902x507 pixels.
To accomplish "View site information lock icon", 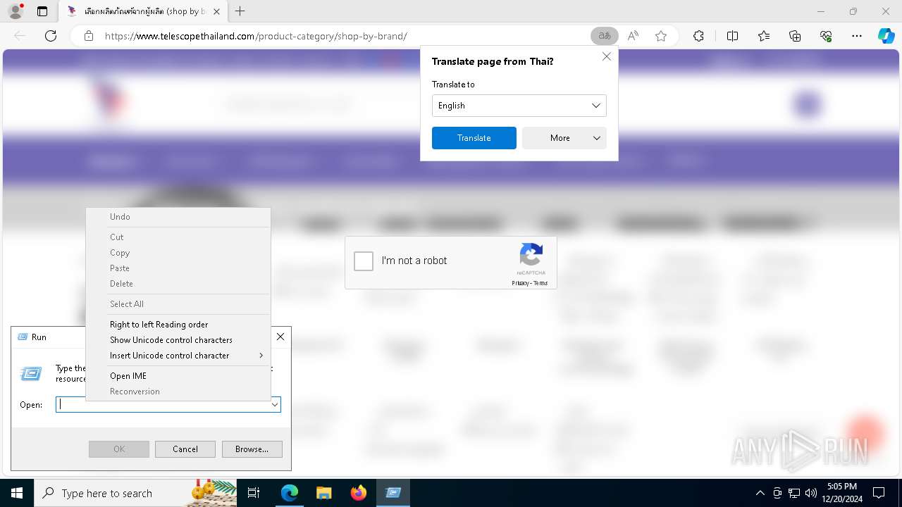I will tap(89, 36).
